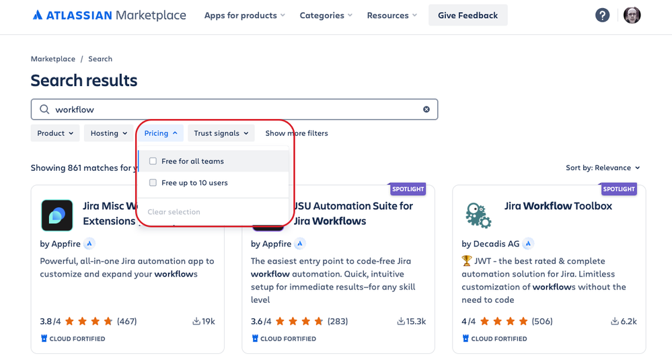Click Appfire partner badge on JSU card
672x356 pixels.
tap(300, 244)
